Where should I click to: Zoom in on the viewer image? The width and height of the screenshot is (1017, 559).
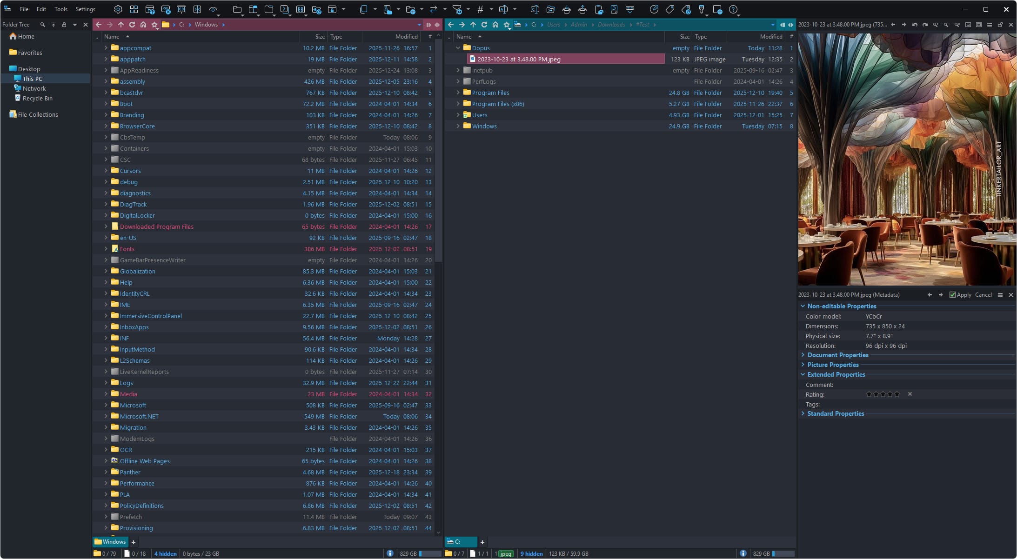[936, 25]
